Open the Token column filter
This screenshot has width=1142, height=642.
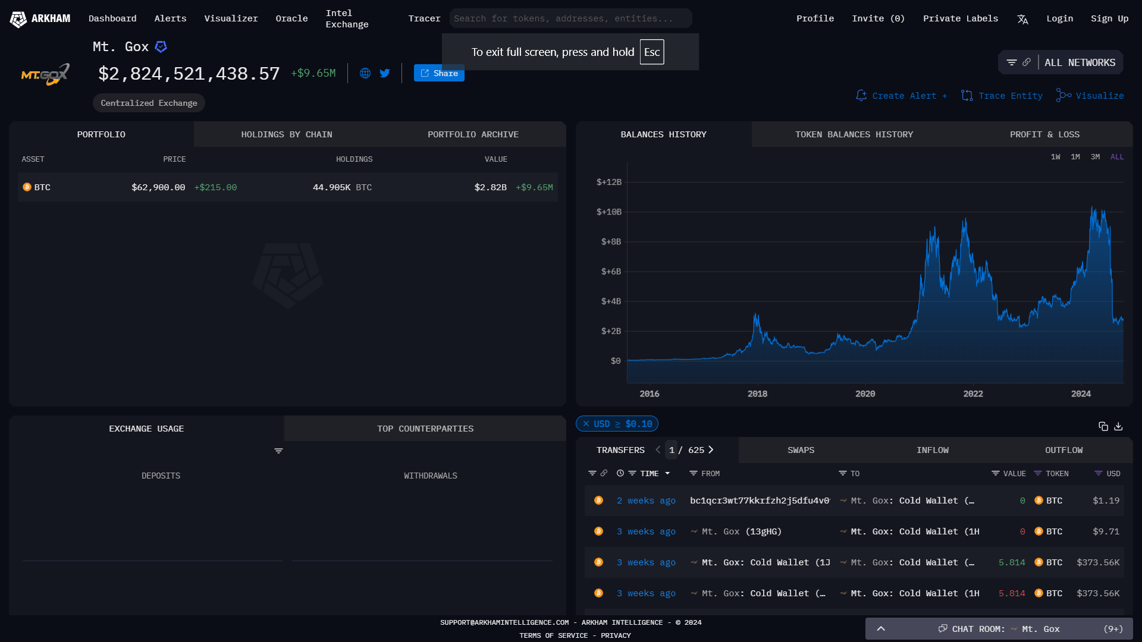[1038, 473]
